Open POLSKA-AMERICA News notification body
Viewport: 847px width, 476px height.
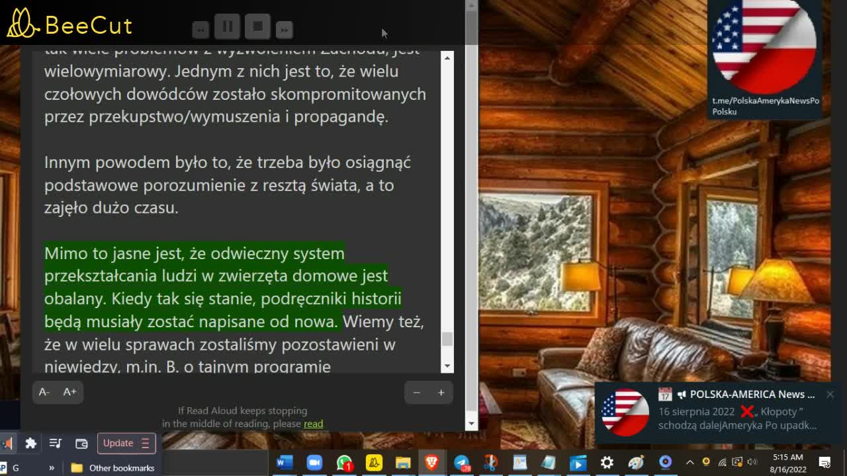[x=737, y=418]
